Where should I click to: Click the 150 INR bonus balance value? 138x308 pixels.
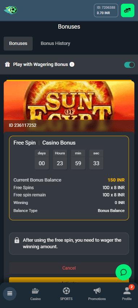point(116,180)
